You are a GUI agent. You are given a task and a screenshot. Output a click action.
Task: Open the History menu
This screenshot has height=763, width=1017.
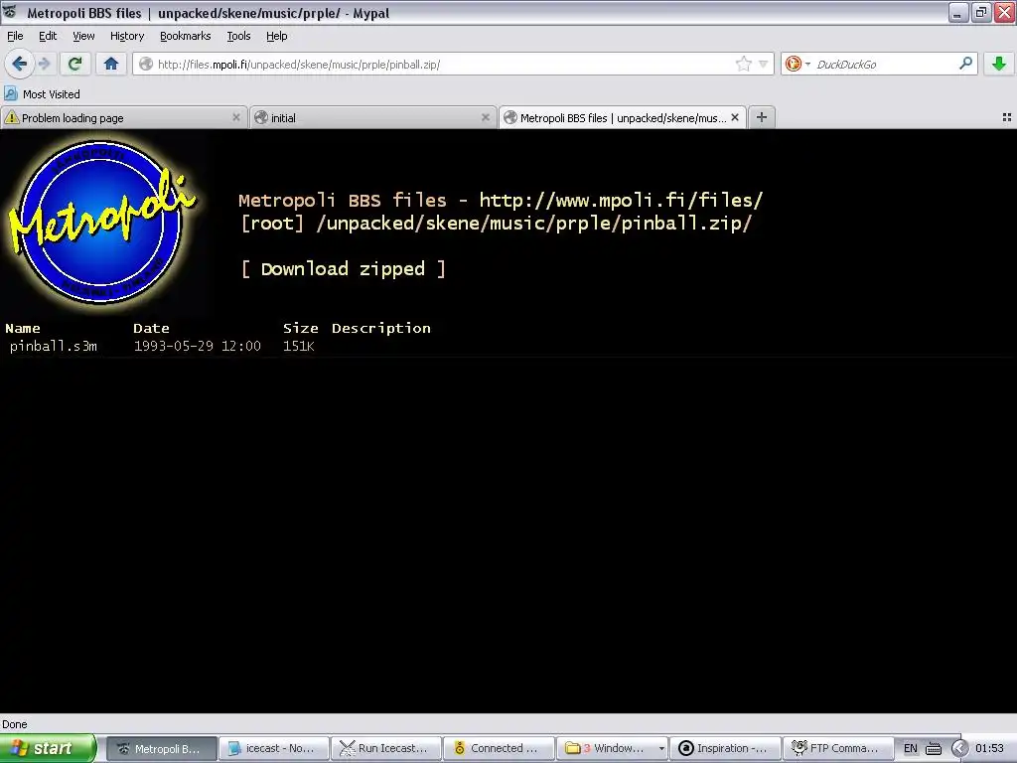click(126, 36)
